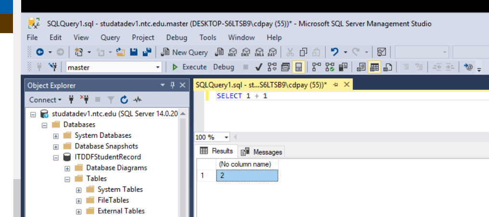Click the New Project icon
The width and height of the screenshot is (489, 217).
(78, 52)
